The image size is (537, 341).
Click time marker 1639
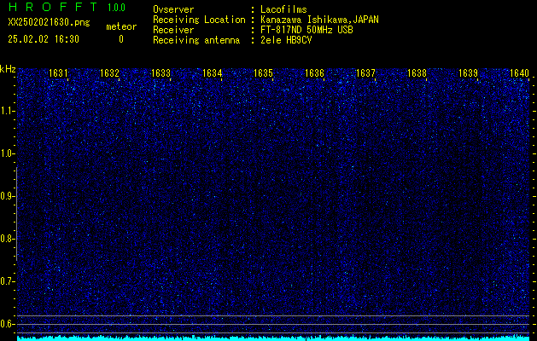pyautogui.click(x=468, y=72)
